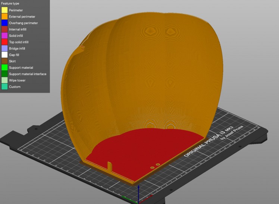Click the 'Perimeter' legend label
The image size is (279, 204).
(x=16, y=10)
